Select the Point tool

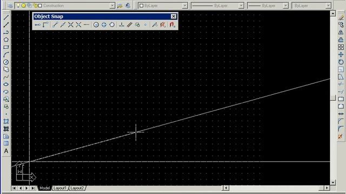[x=6, y=114]
